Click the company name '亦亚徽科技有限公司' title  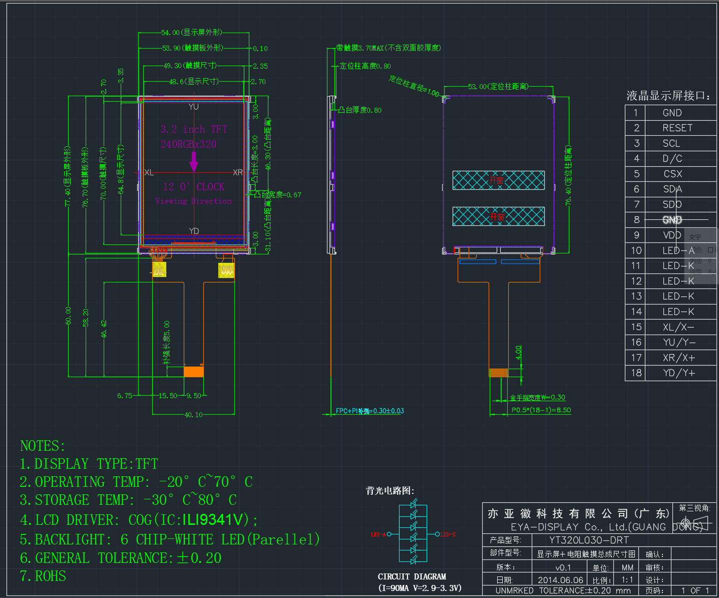(578, 513)
